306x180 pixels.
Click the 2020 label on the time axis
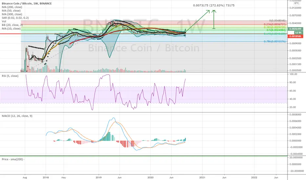pyautogui.click(x=150, y=177)
